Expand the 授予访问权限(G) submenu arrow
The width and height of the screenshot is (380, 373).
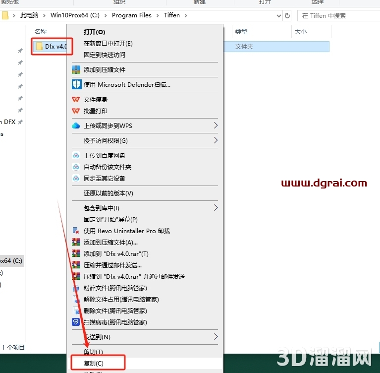coord(216,140)
